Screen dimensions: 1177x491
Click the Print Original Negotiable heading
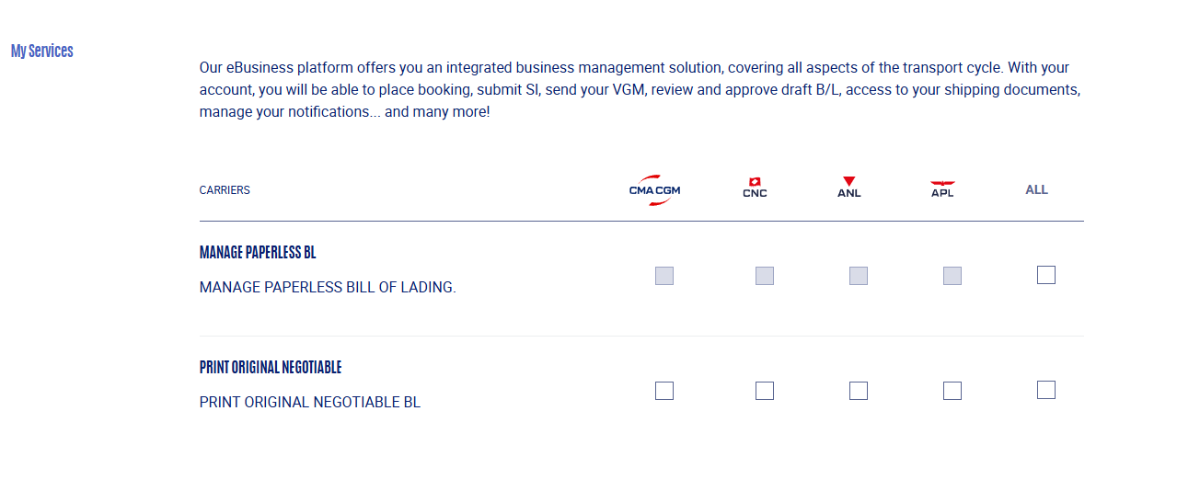coord(271,367)
